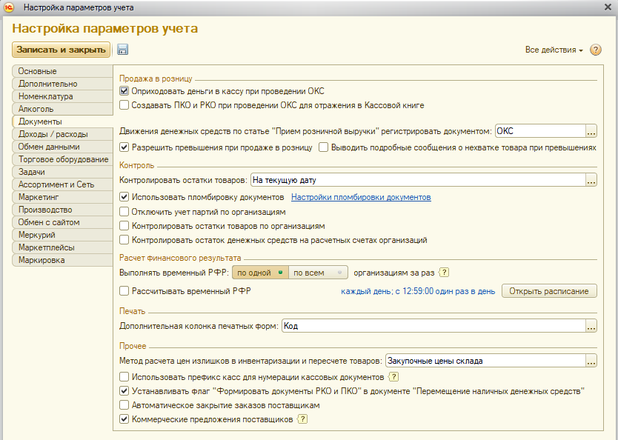Click 'Открыть расписание' button
Image resolution: width=618 pixels, height=440 pixels.
549,291
